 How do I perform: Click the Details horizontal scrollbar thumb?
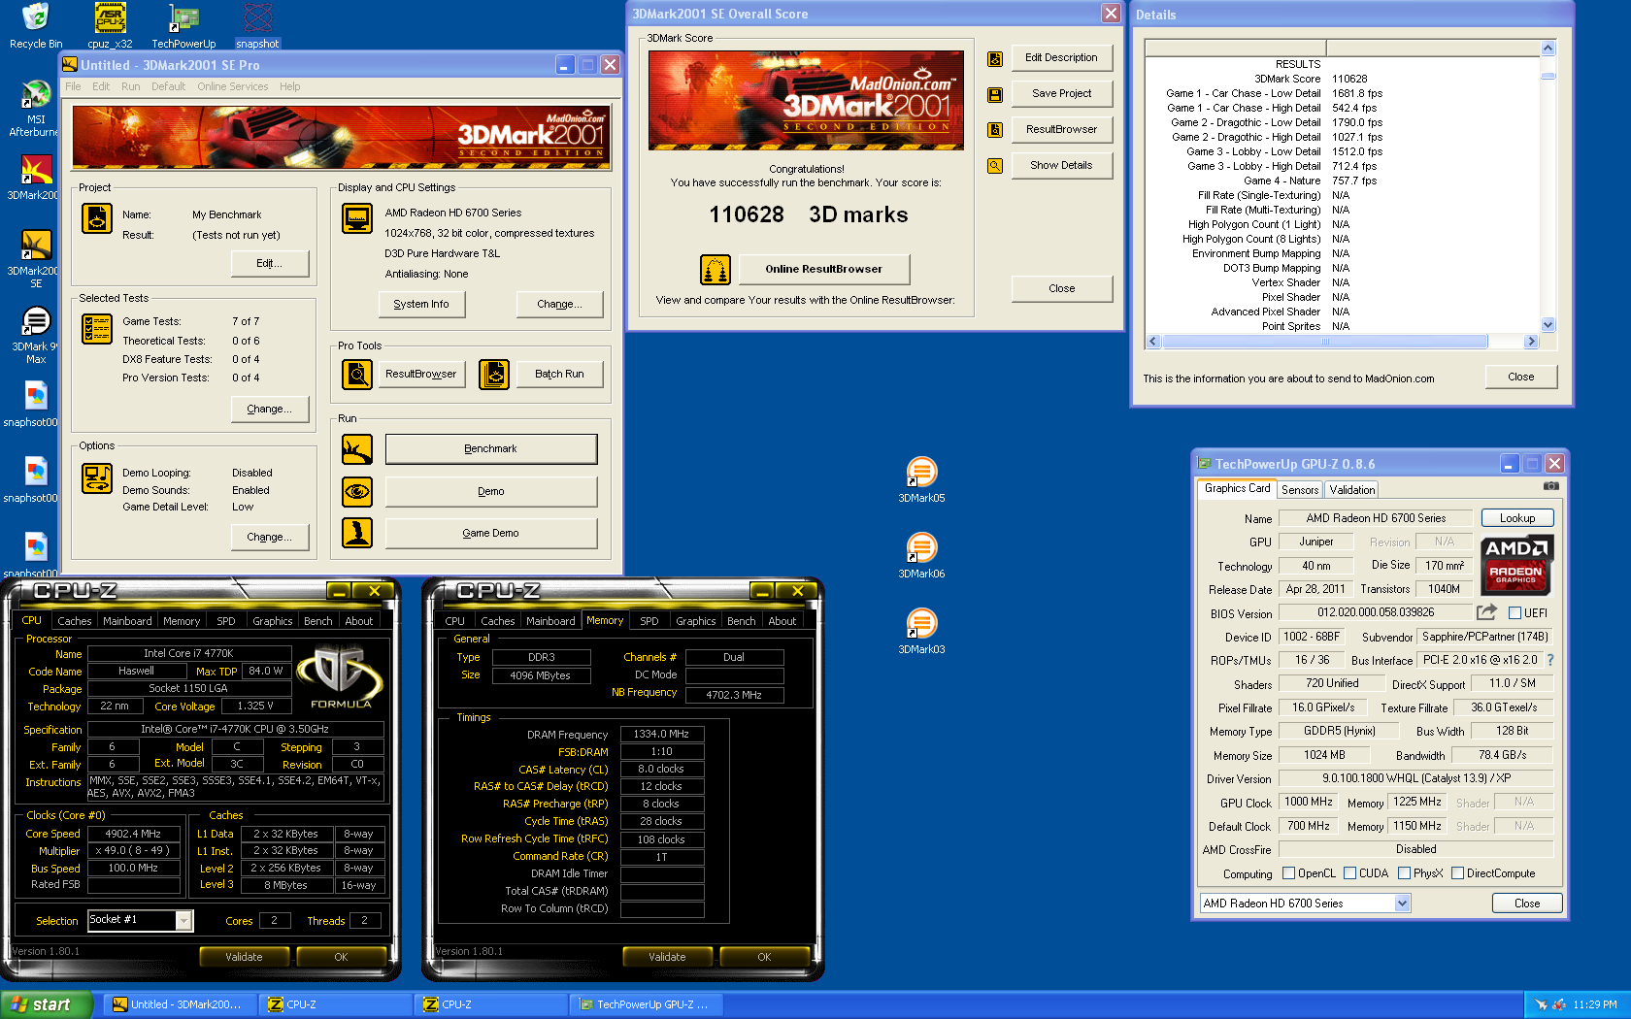click(x=1325, y=342)
